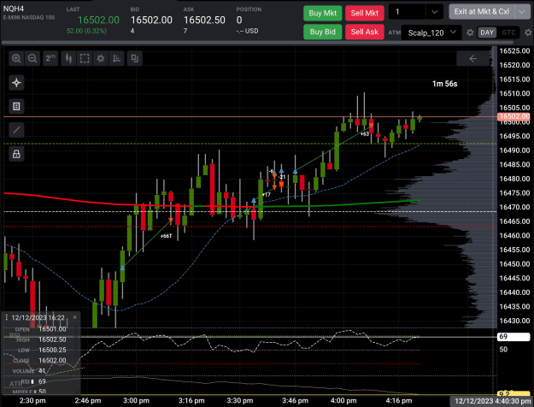
Task: Click the NQH4 instrument symbol
Action: tap(14, 9)
